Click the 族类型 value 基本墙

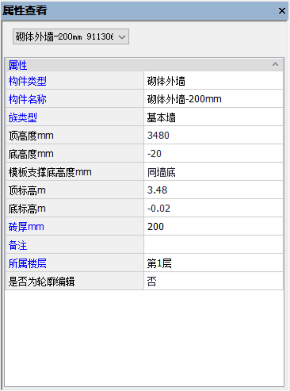pyautogui.click(x=213, y=118)
